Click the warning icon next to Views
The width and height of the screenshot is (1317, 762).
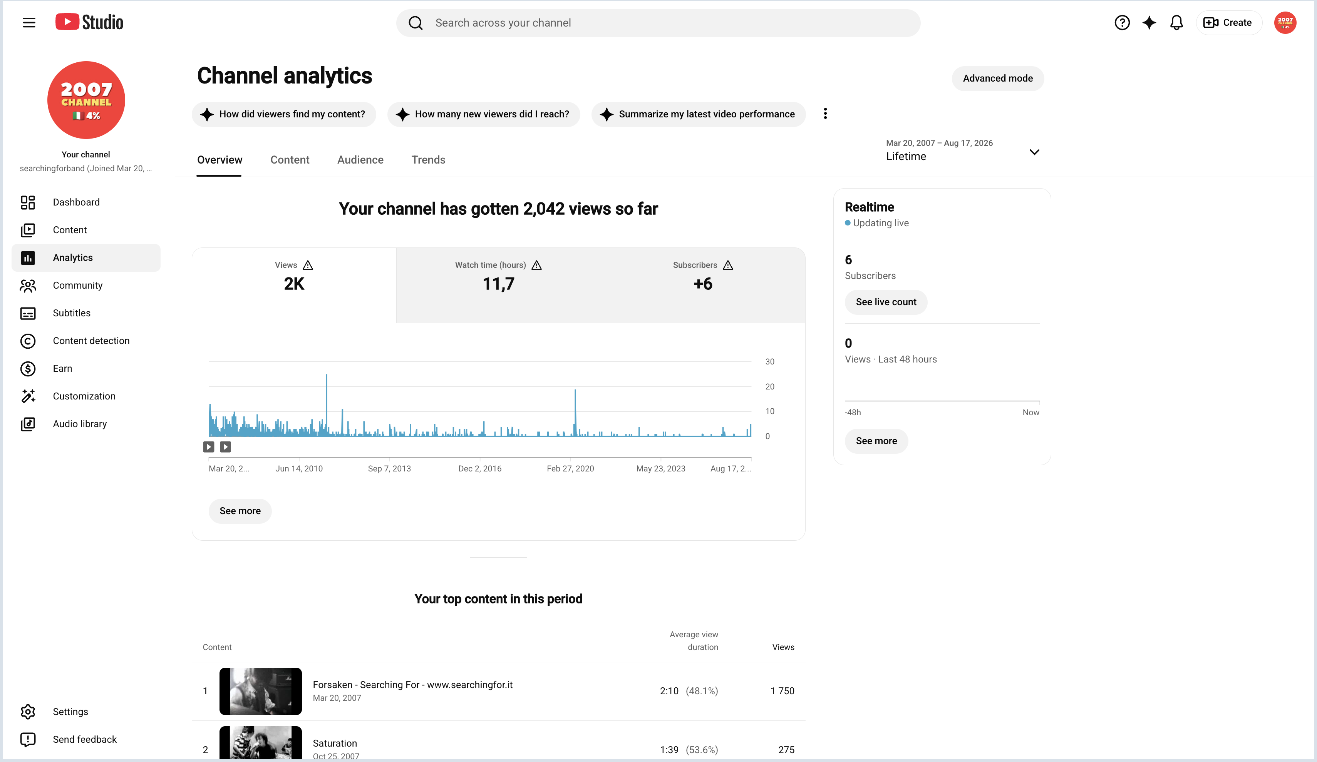click(308, 265)
